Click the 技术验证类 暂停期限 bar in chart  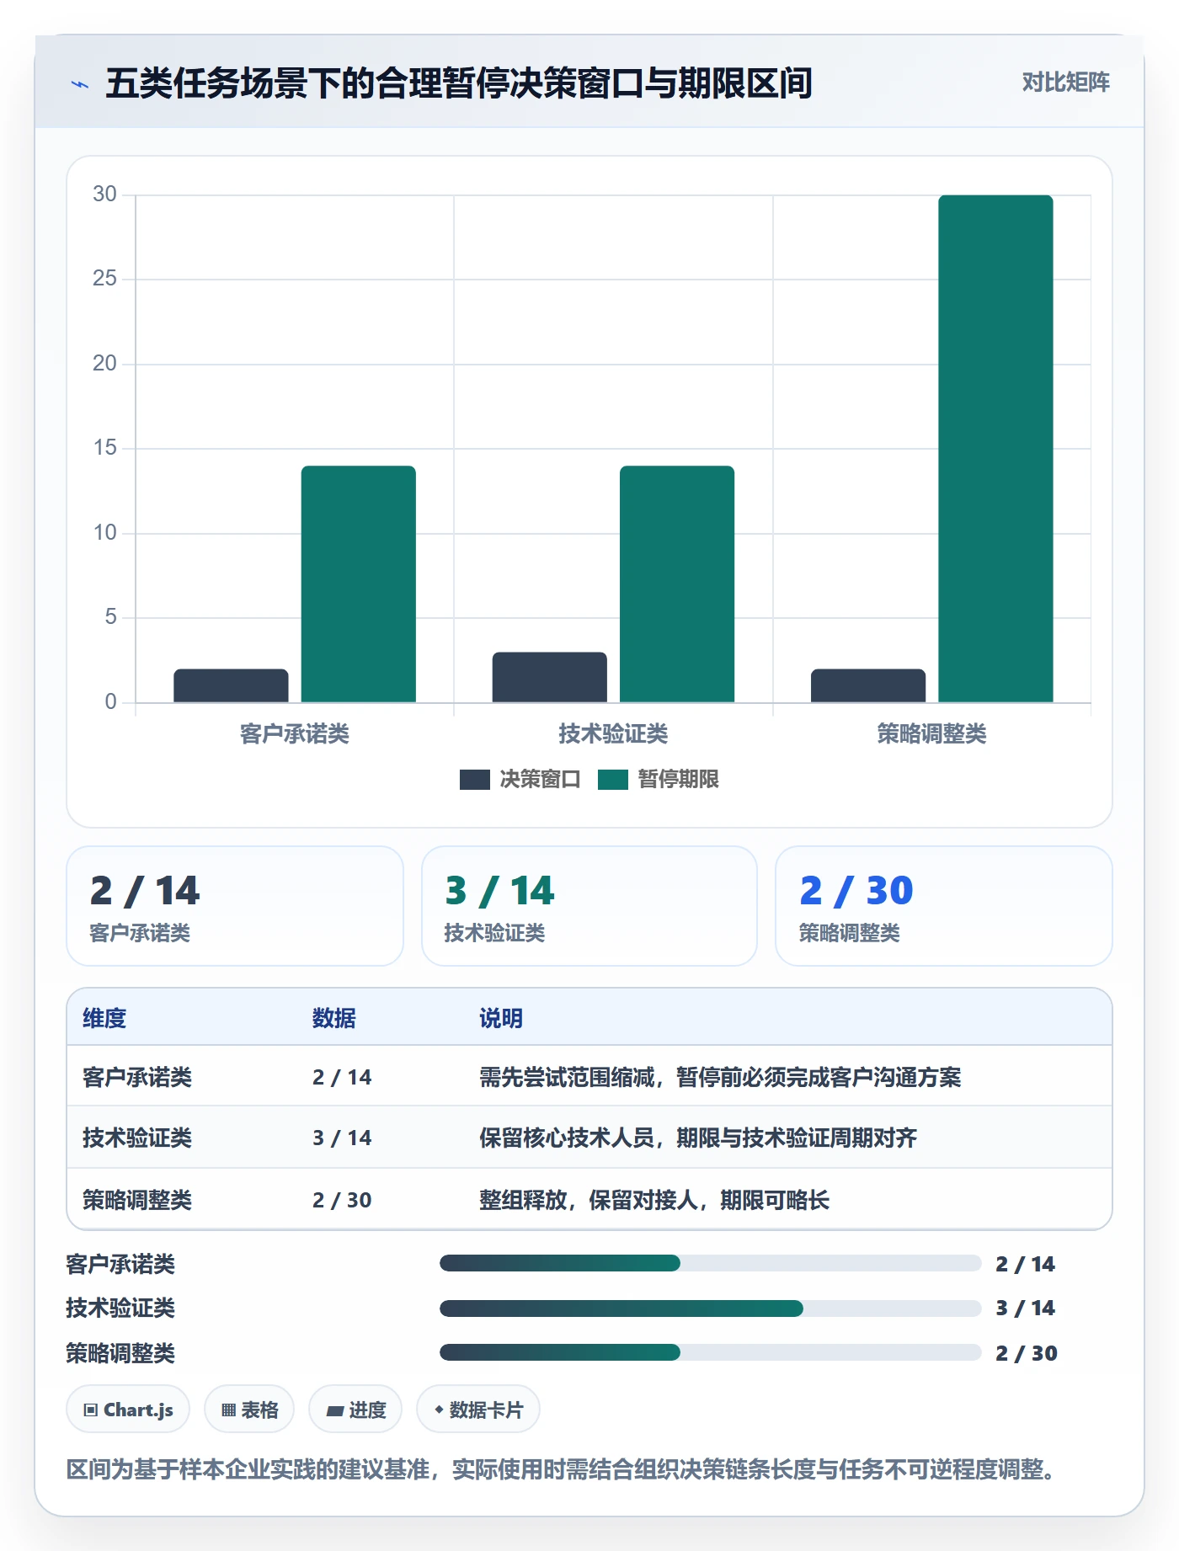[x=677, y=584]
